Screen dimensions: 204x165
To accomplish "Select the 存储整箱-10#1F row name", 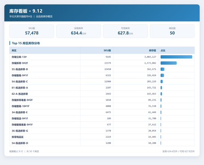I will coord(20,106).
